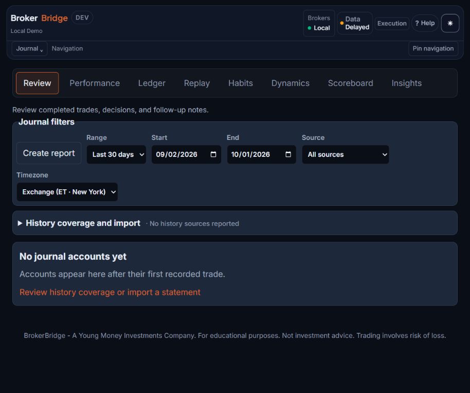Click the 'No history sources reported' text
The width and height of the screenshot is (470, 393).
(x=194, y=224)
